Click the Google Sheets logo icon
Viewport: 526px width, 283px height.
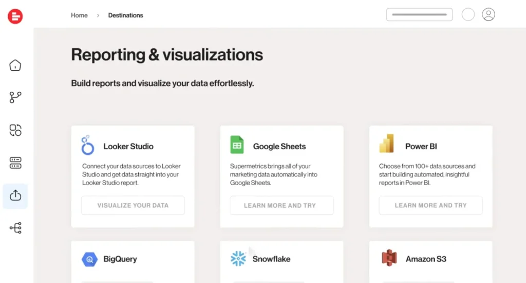pyautogui.click(x=237, y=145)
